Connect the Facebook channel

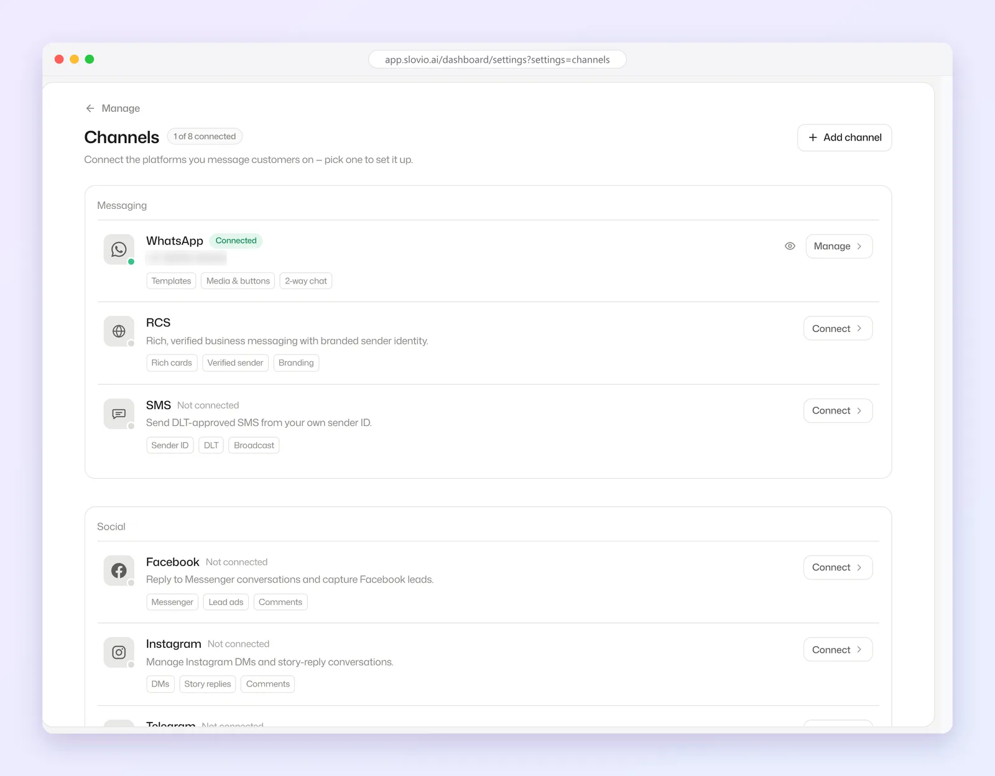tap(838, 567)
